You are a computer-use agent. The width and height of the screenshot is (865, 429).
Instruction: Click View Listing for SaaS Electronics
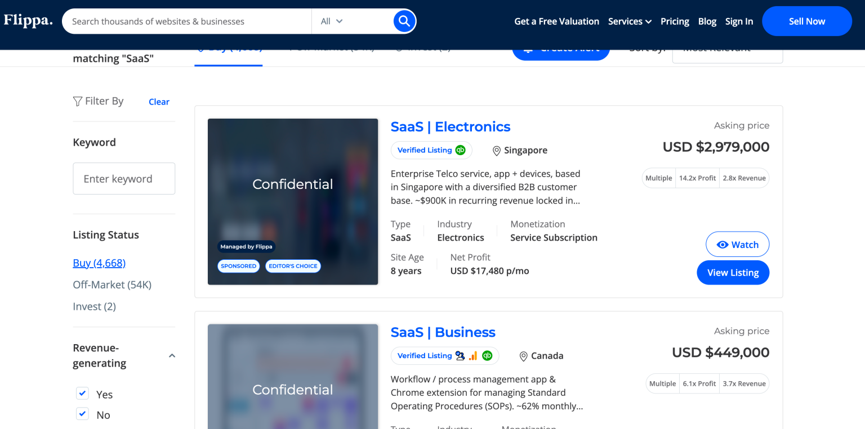733,272
